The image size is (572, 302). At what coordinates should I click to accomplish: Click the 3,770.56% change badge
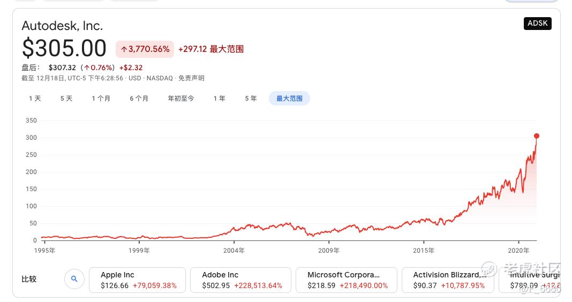tap(145, 49)
